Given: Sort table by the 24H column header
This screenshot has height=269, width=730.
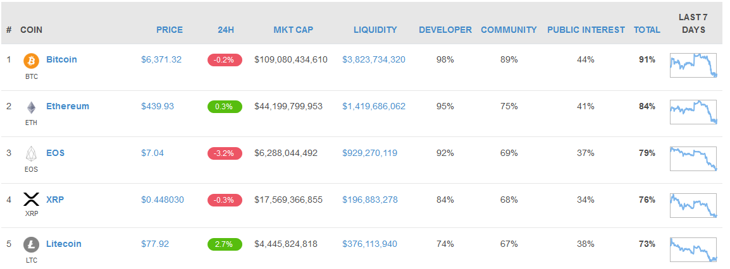Looking at the screenshot, I should click(226, 30).
